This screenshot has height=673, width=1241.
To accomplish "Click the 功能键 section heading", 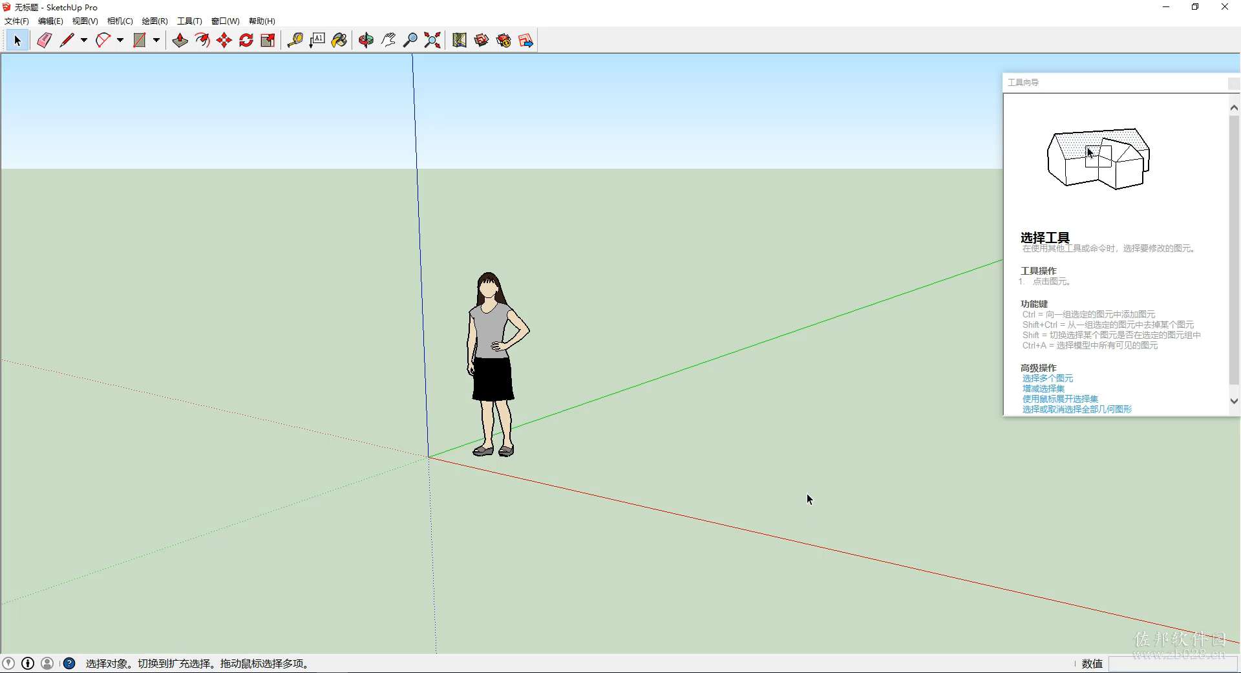I will [1034, 304].
